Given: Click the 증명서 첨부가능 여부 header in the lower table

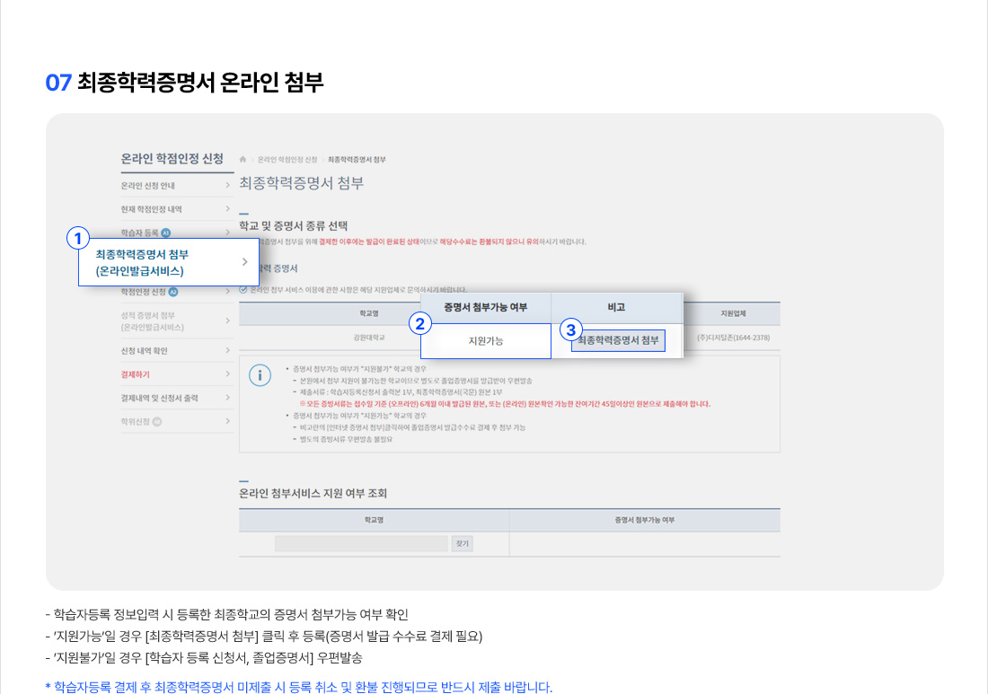Looking at the screenshot, I should [x=645, y=520].
